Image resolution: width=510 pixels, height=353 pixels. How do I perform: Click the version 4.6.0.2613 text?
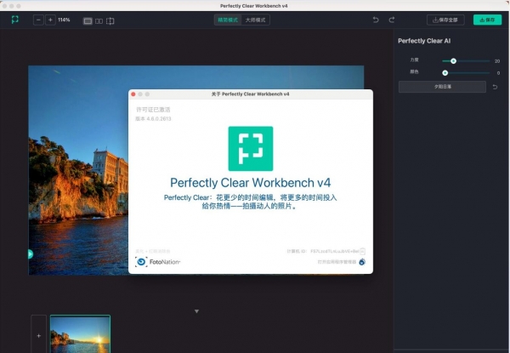(x=153, y=119)
